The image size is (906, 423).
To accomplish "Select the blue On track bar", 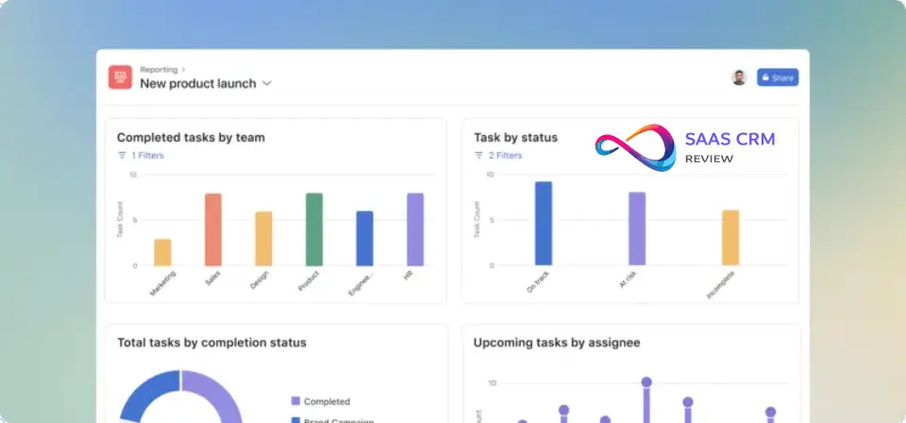I will 544,224.
